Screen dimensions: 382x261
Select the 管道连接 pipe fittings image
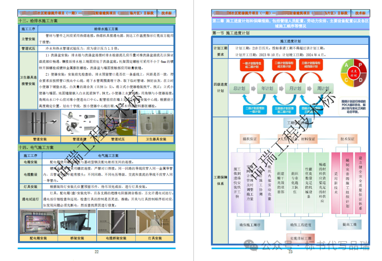coord(79,123)
